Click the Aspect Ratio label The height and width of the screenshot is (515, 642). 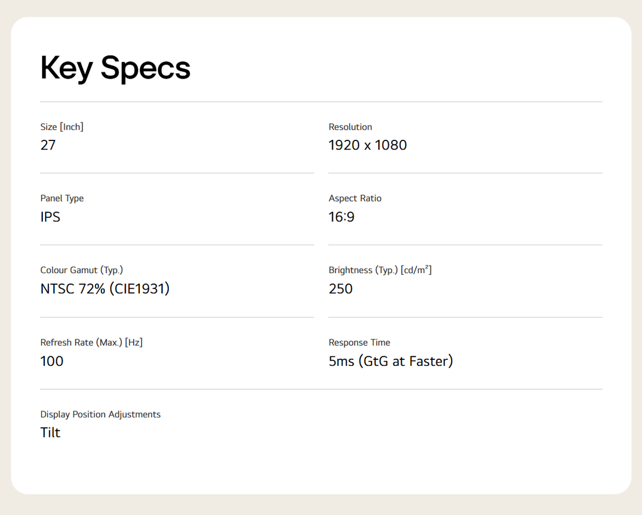click(355, 198)
